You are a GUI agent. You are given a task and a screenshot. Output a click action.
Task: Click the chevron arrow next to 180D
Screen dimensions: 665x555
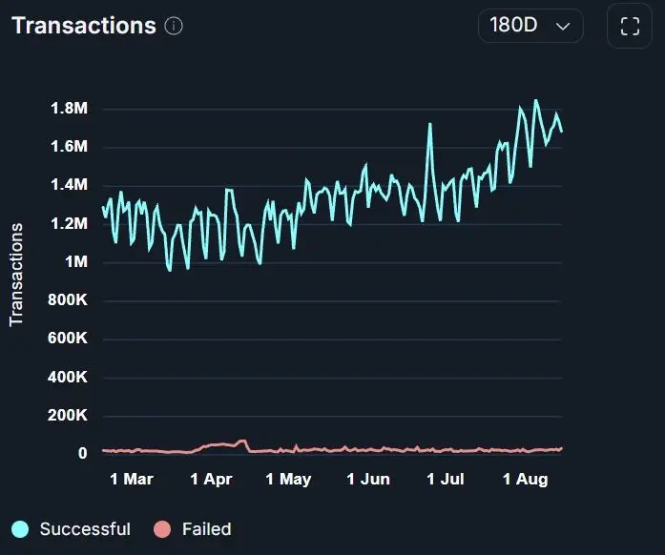(562, 27)
